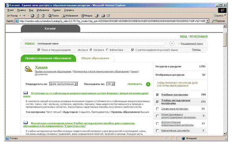Open the Справка menu

coord(69,10)
